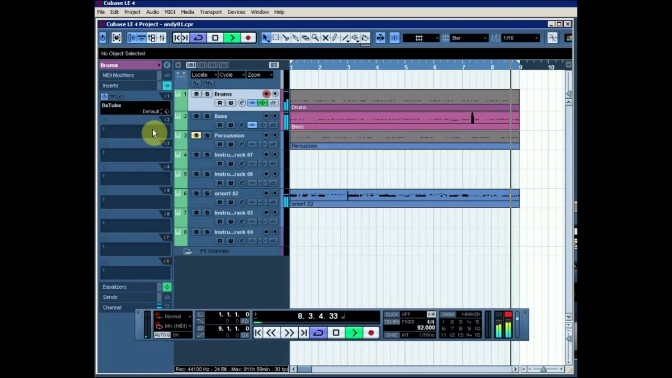Solo the Drums track
Screen dimensions: 672x378
click(207, 94)
